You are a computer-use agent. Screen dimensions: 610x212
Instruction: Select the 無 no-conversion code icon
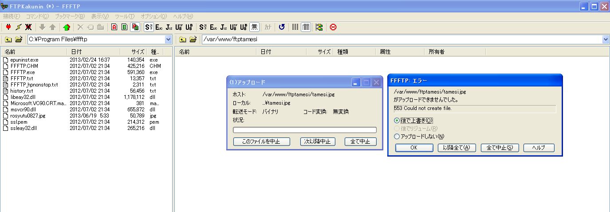[254, 27]
